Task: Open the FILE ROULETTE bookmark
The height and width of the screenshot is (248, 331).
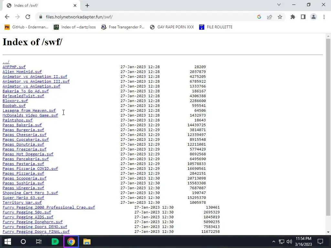Action: [x=216, y=27]
